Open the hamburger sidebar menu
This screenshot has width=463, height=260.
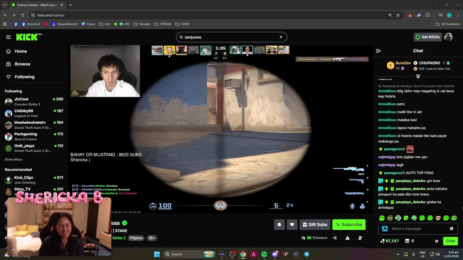click(8, 37)
